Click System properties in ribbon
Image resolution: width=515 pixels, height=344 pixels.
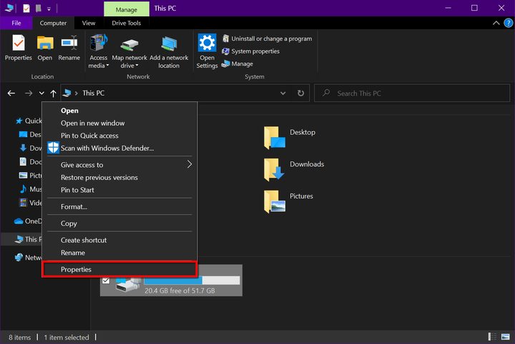coord(250,51)
